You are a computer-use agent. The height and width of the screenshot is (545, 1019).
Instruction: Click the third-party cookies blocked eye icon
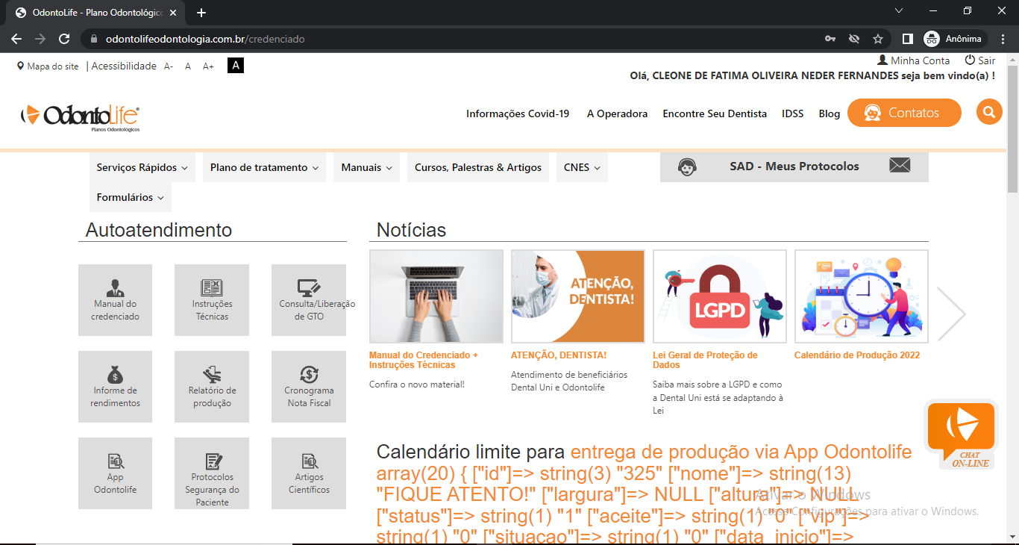854,39
